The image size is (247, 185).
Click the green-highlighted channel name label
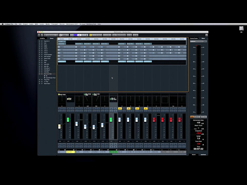(113, 152)
